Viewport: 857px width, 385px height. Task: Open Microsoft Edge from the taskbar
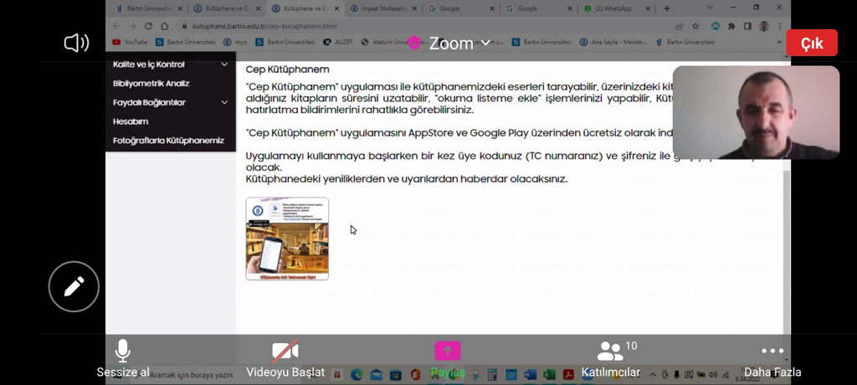(357, 375)
